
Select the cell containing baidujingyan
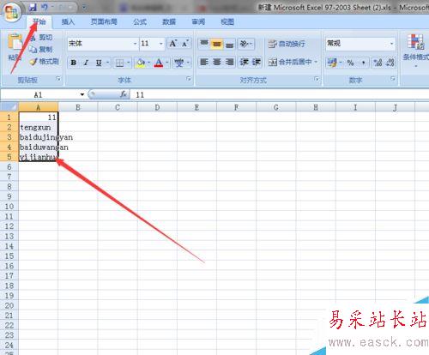point(39,137)
